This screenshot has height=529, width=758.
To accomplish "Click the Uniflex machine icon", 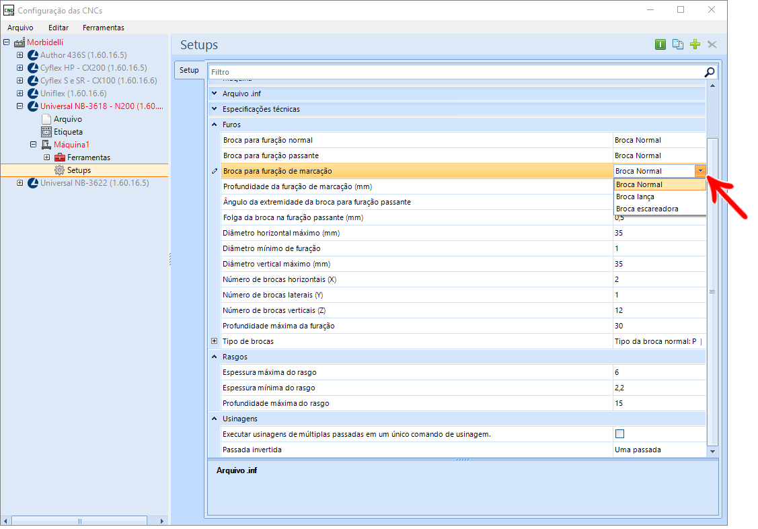I will coord(33,94).
